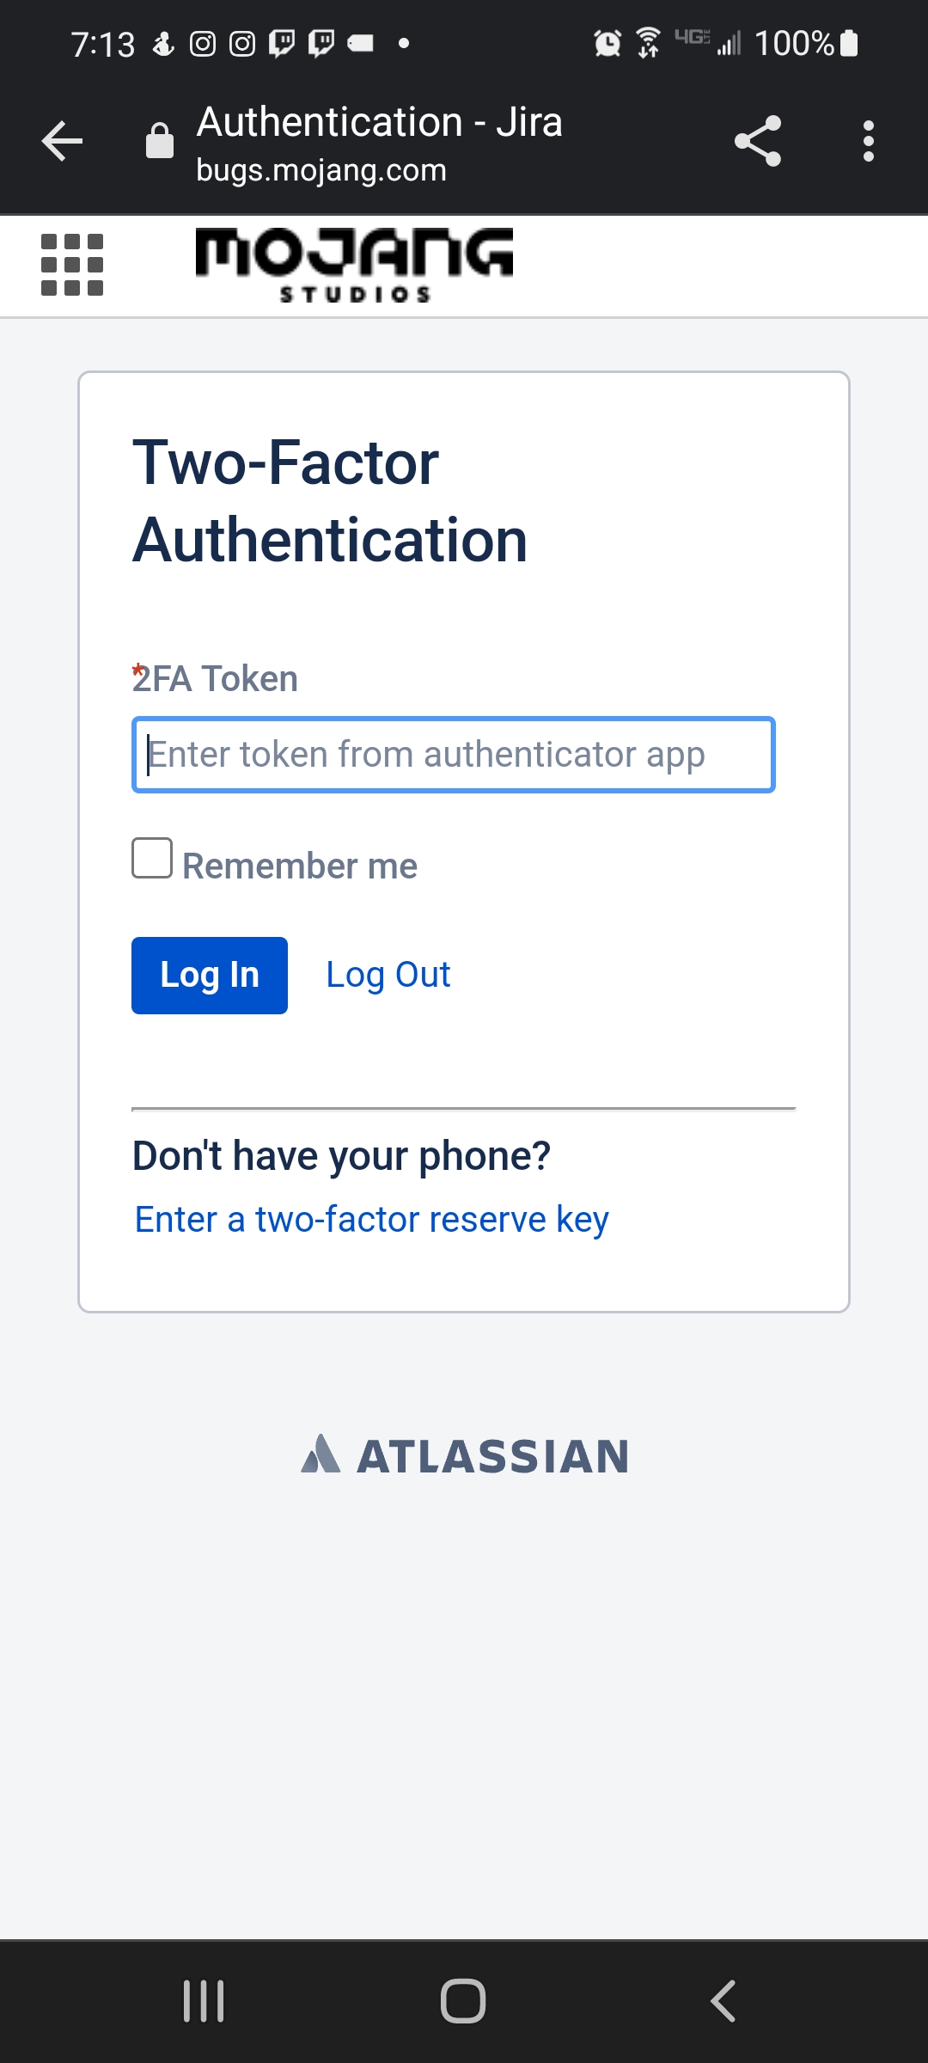Open the share icon in browser bar
The height and width of the screenshot is (2063, 928).
[758, 141]
